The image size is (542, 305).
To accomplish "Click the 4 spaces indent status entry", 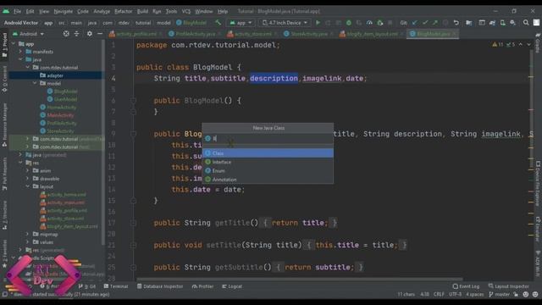I will 474,294.
